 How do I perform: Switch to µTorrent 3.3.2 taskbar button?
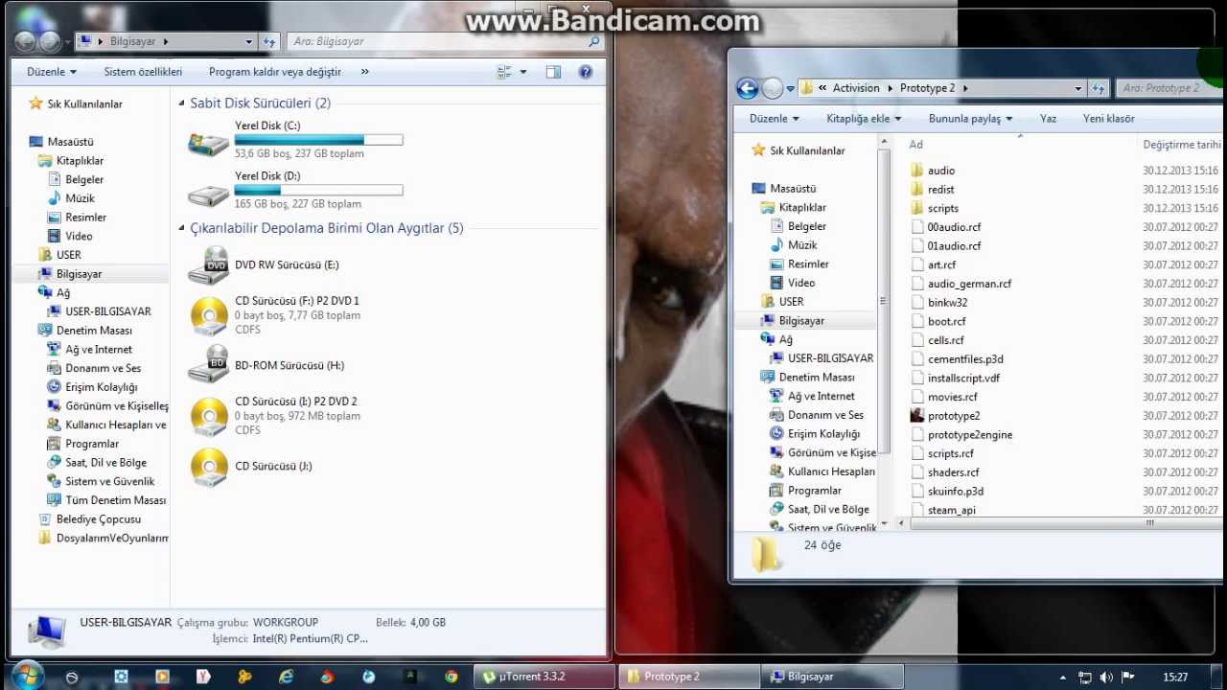coord(544,677)
